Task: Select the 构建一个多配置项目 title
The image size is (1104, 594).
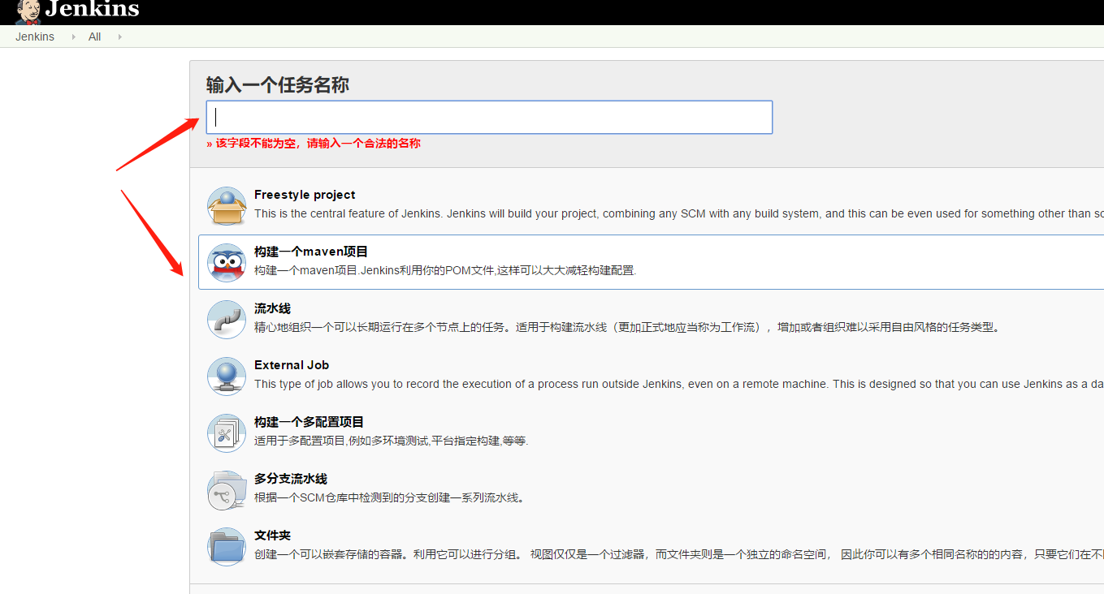Action: click(310, 422)
